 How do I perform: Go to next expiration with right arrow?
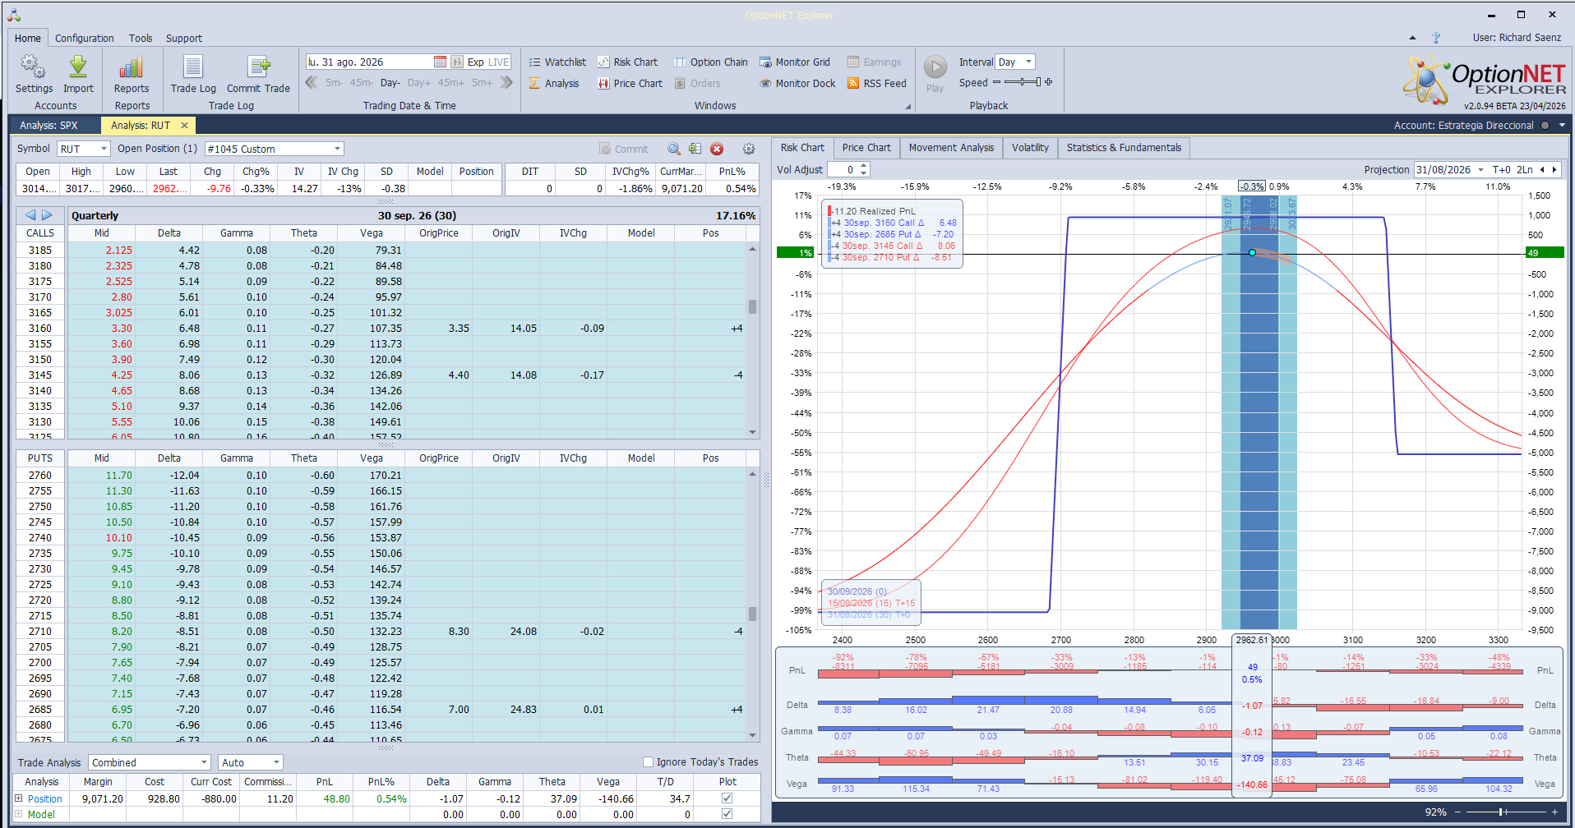tap(47, 215)
